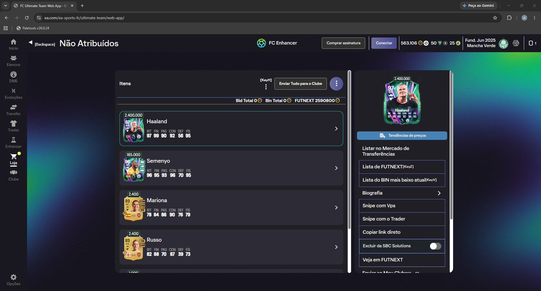Click Russo card thumbnail

point(133,246)
